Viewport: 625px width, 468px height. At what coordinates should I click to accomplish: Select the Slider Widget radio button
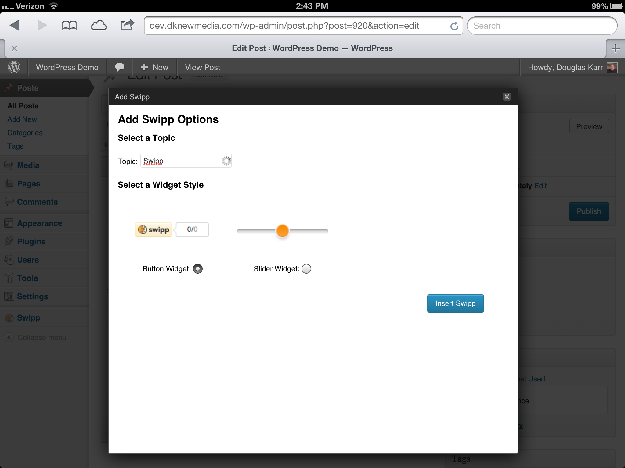point(306,269)
